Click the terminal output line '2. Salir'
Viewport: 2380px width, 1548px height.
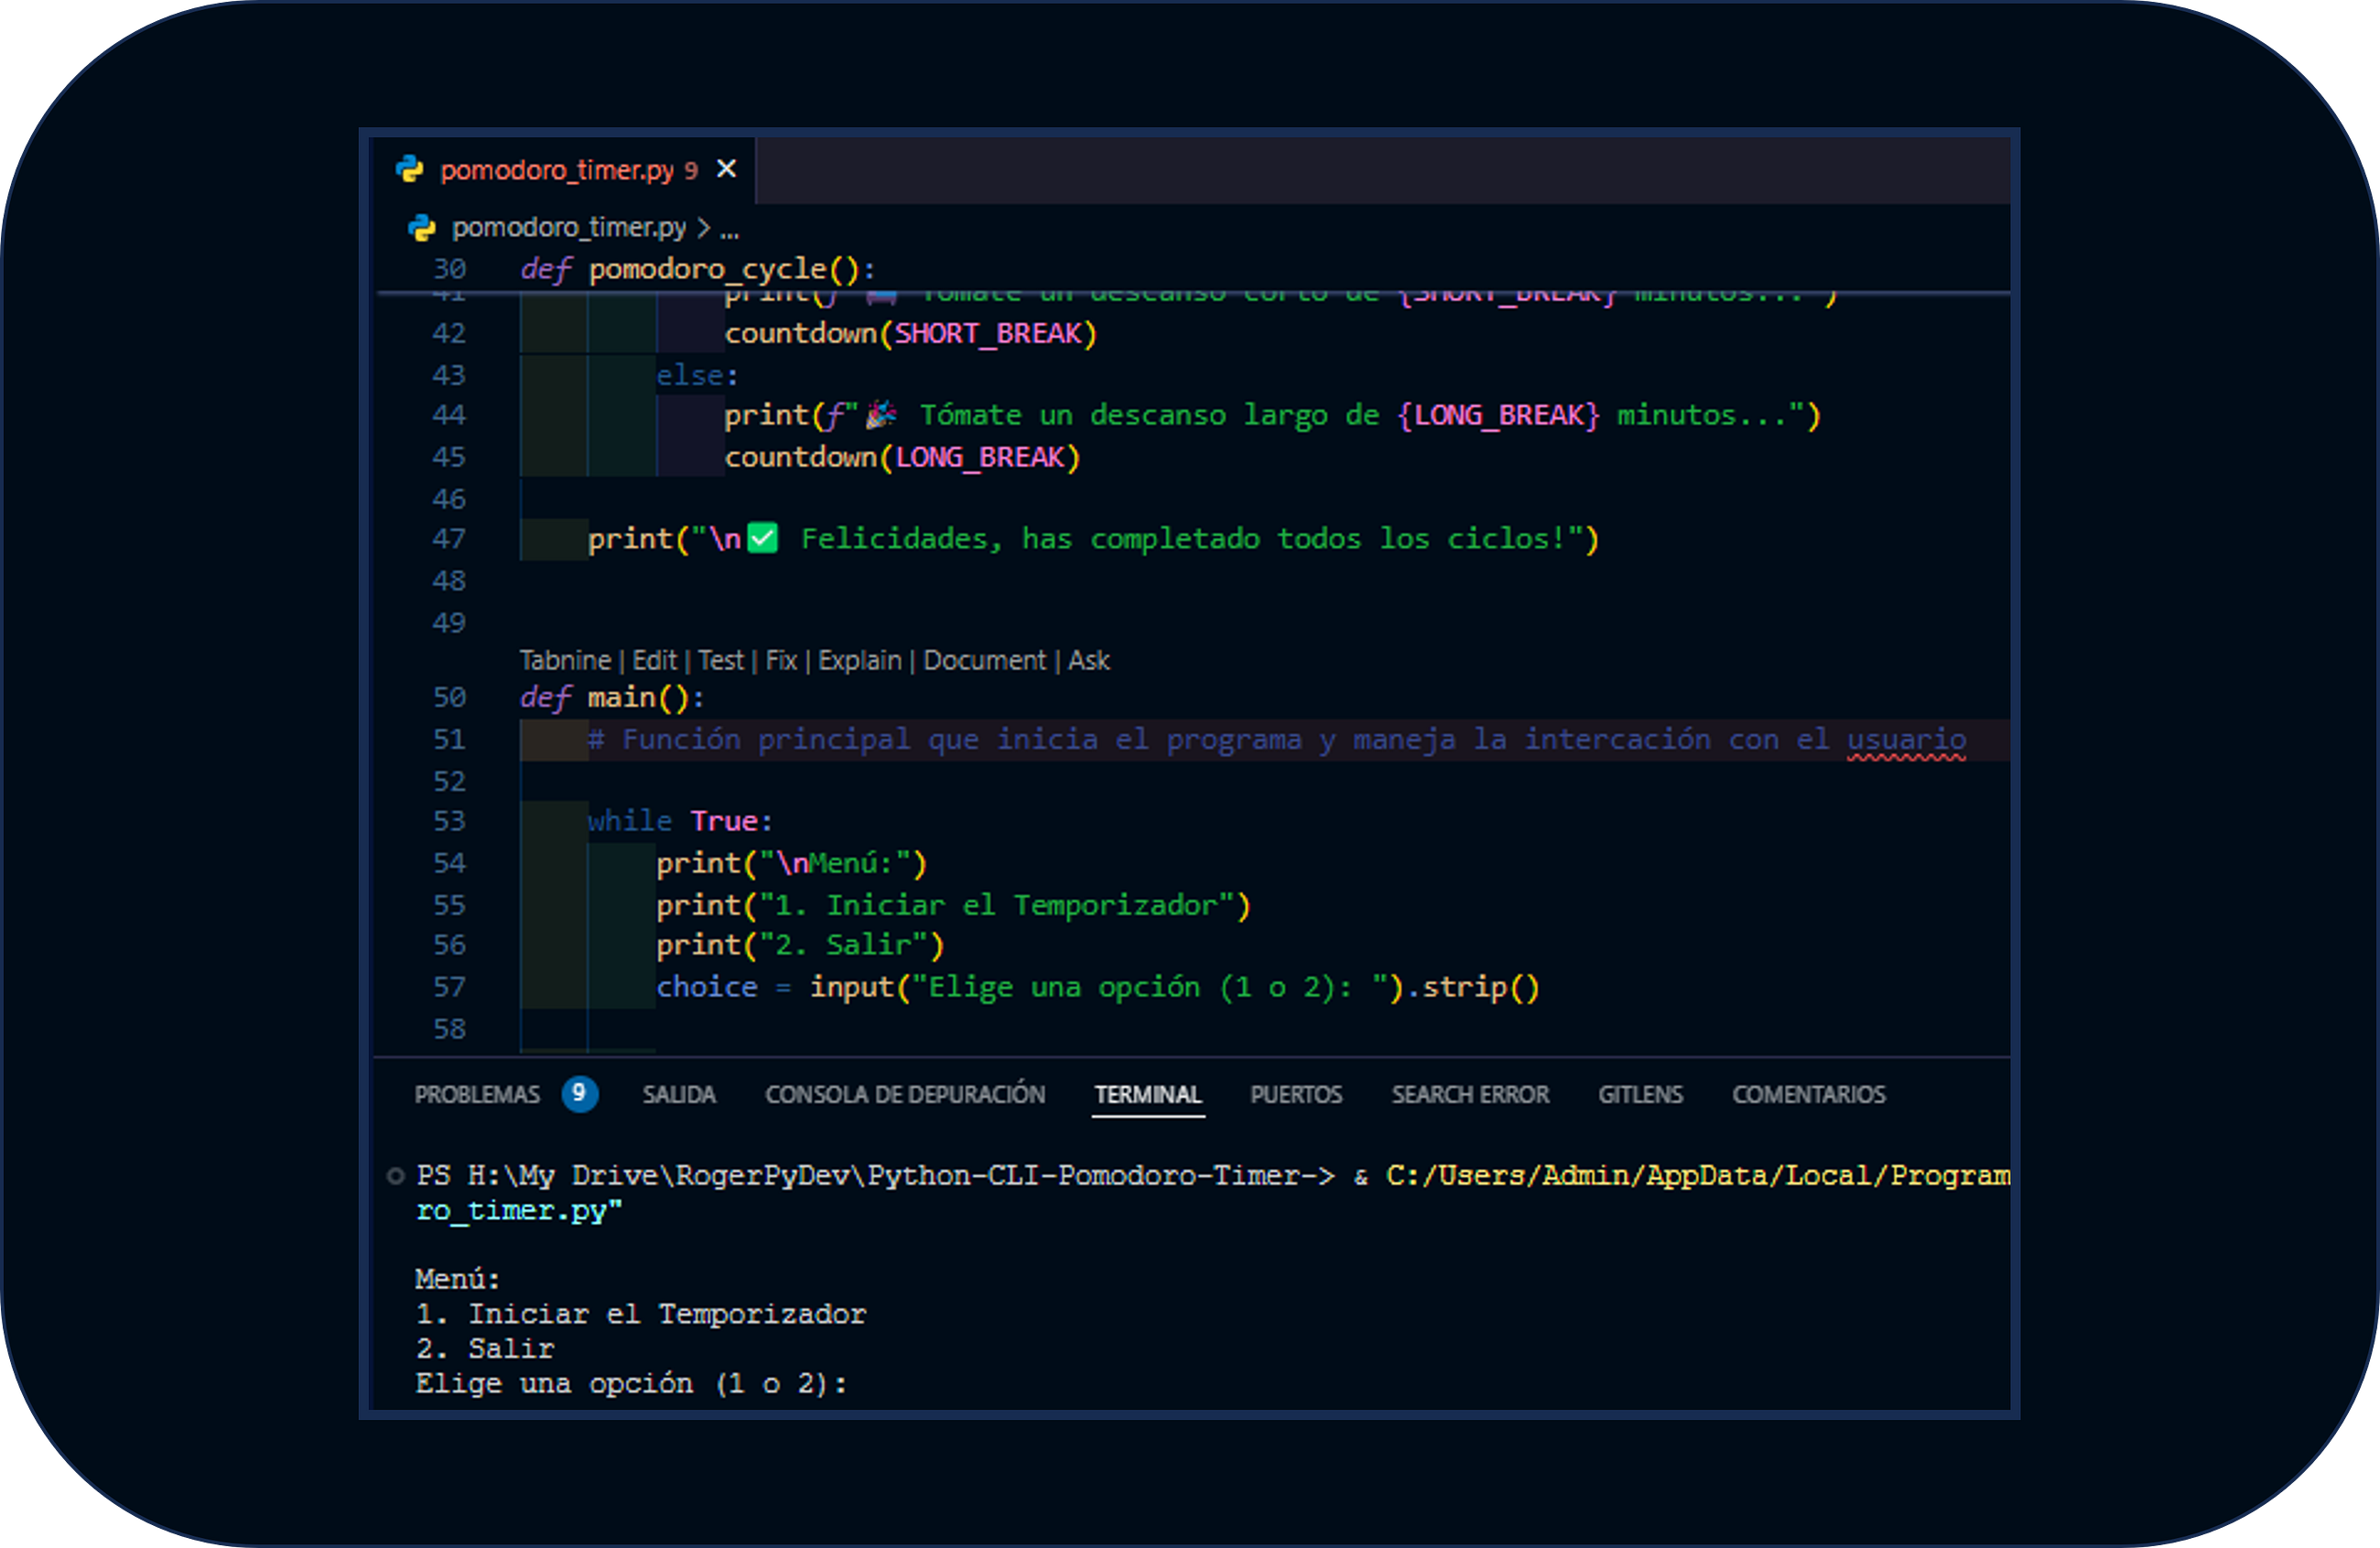484,1349
